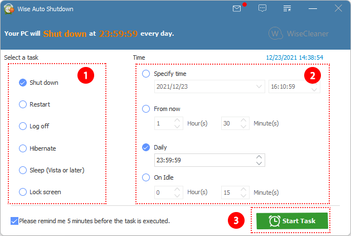Viewport: 351px width, 236px height.
Task: Open the feedback chat bubble icon
Action: (x=262, y=8)
